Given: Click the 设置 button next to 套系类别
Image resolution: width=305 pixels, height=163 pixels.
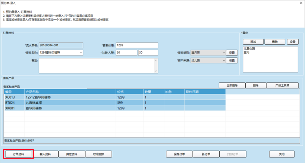Looking at the screenshot, I should [x=232, y=52].
